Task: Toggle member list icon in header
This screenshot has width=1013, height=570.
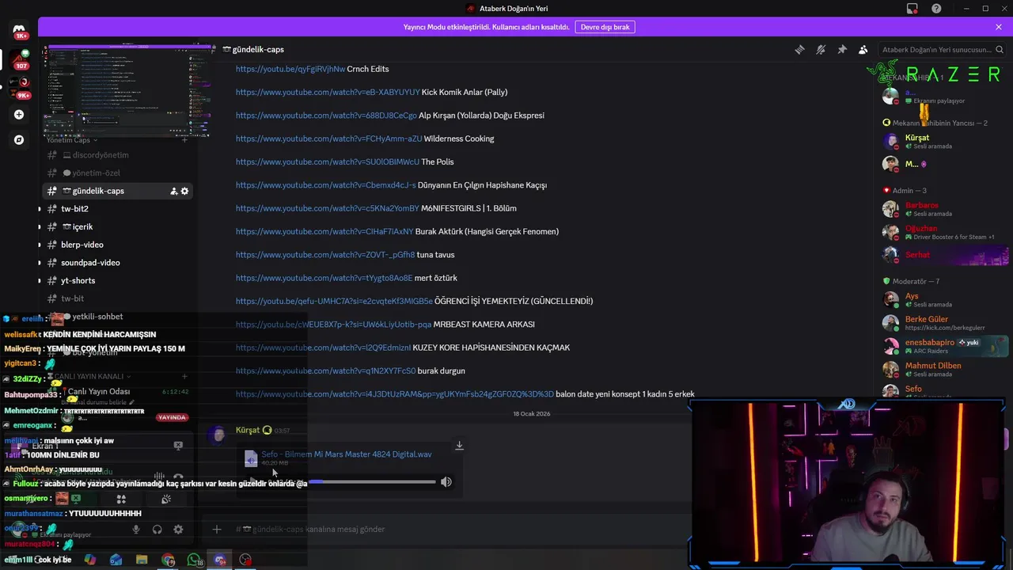Action: coord(863,49)
